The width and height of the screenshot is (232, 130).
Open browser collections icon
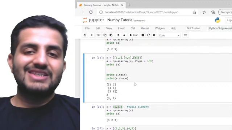pos(213,12)
